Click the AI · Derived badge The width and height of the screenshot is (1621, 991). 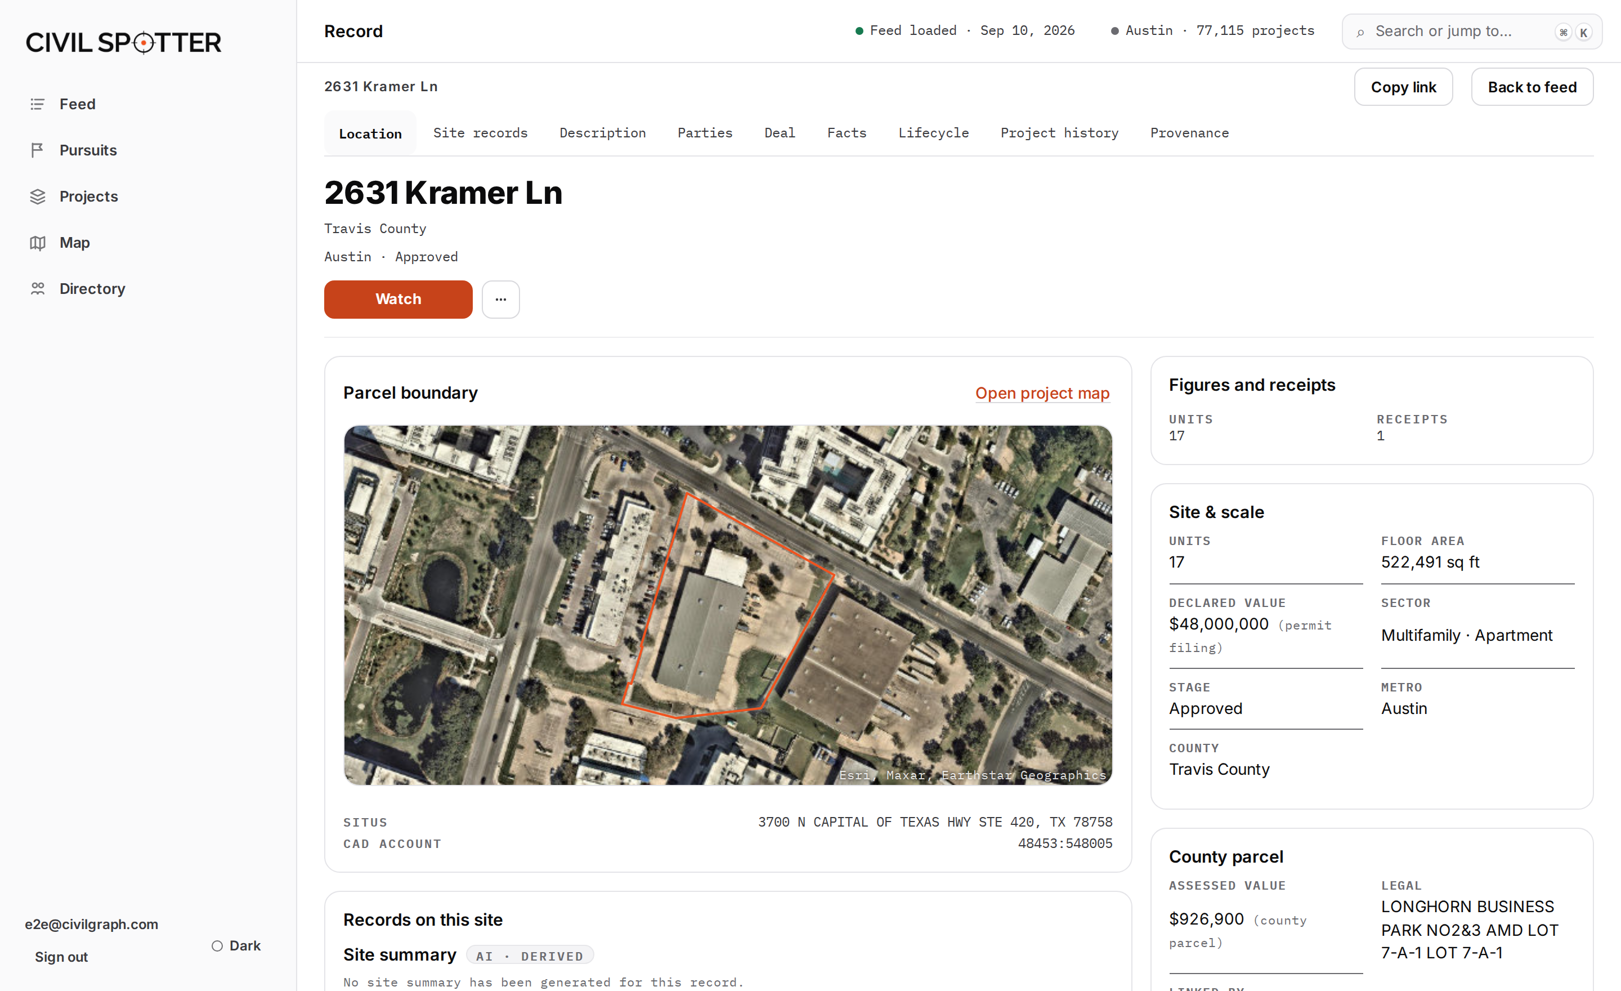point(530,956)
